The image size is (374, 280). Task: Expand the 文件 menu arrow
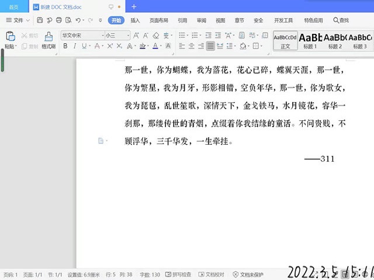coord(28,20)
